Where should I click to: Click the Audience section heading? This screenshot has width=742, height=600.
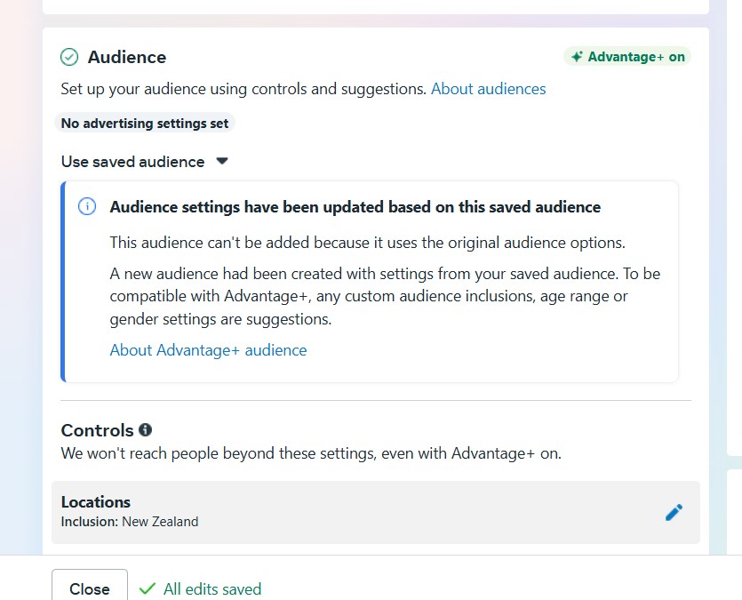click(x=127, y=57)
